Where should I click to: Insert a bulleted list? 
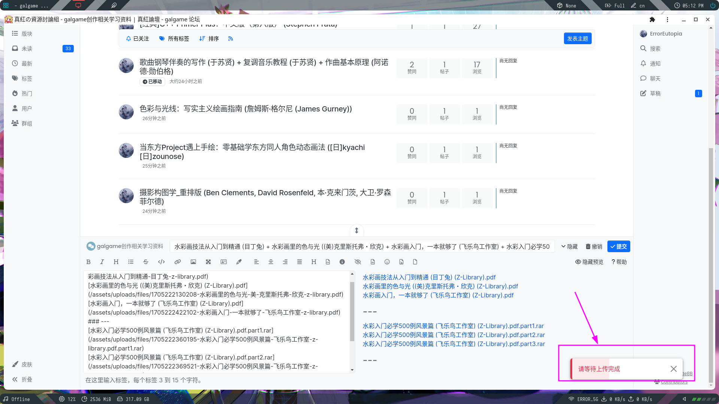131,262
